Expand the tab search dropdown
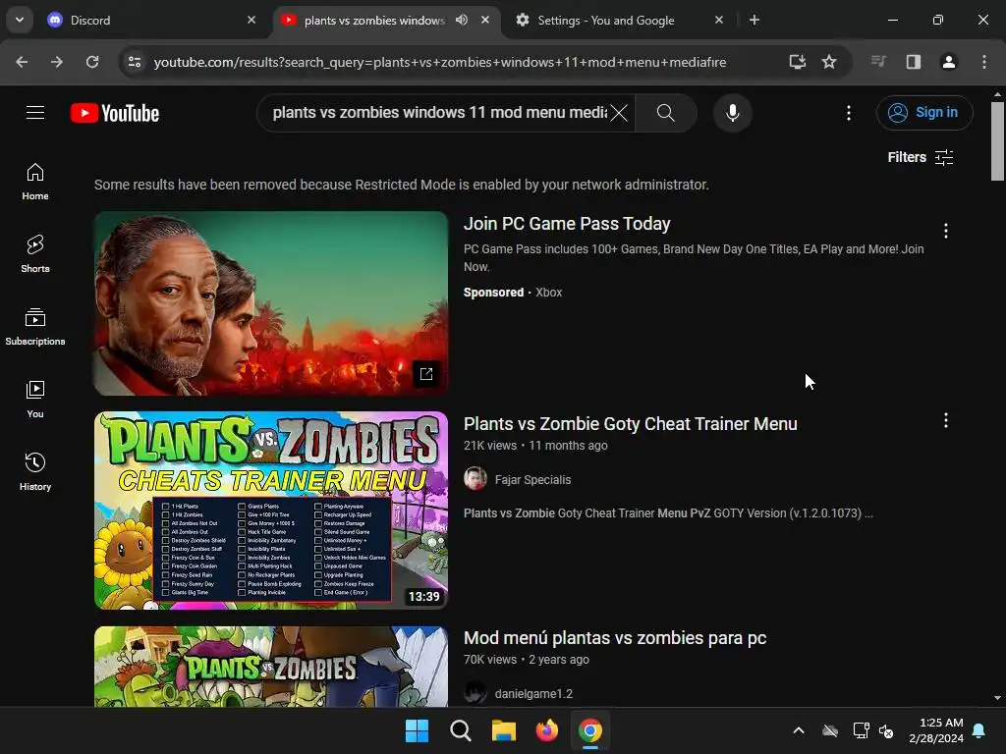This screenshot has height=754, width=1006. click(20, 20)
